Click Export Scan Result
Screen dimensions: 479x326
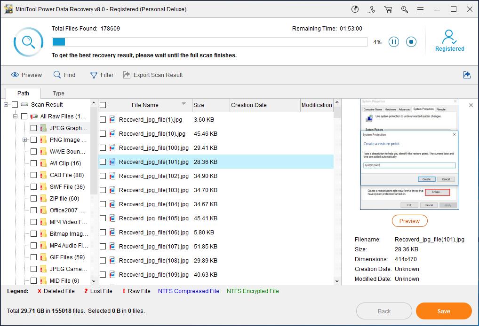coord(153,75)
